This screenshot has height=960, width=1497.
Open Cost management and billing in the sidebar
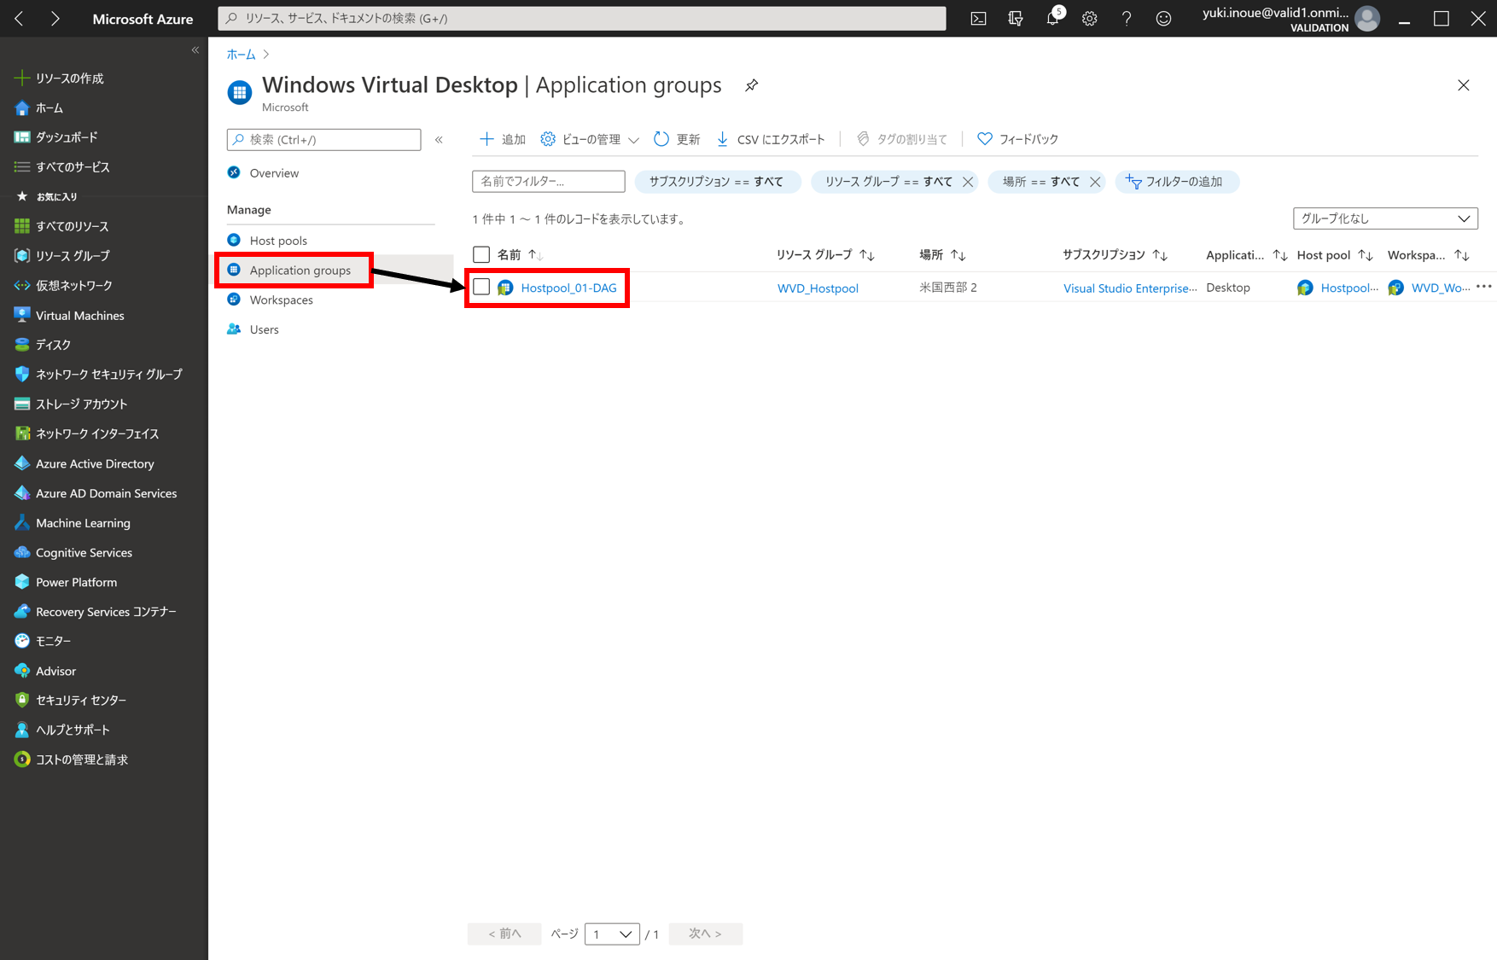point(81,760)
